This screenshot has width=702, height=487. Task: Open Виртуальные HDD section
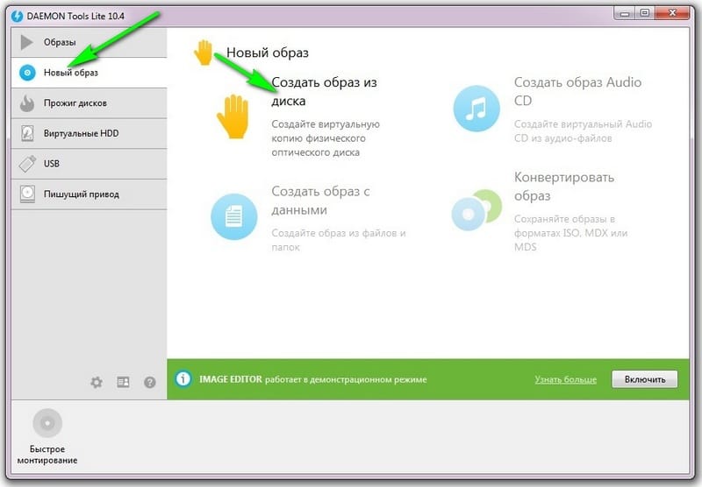pos(89,133)
